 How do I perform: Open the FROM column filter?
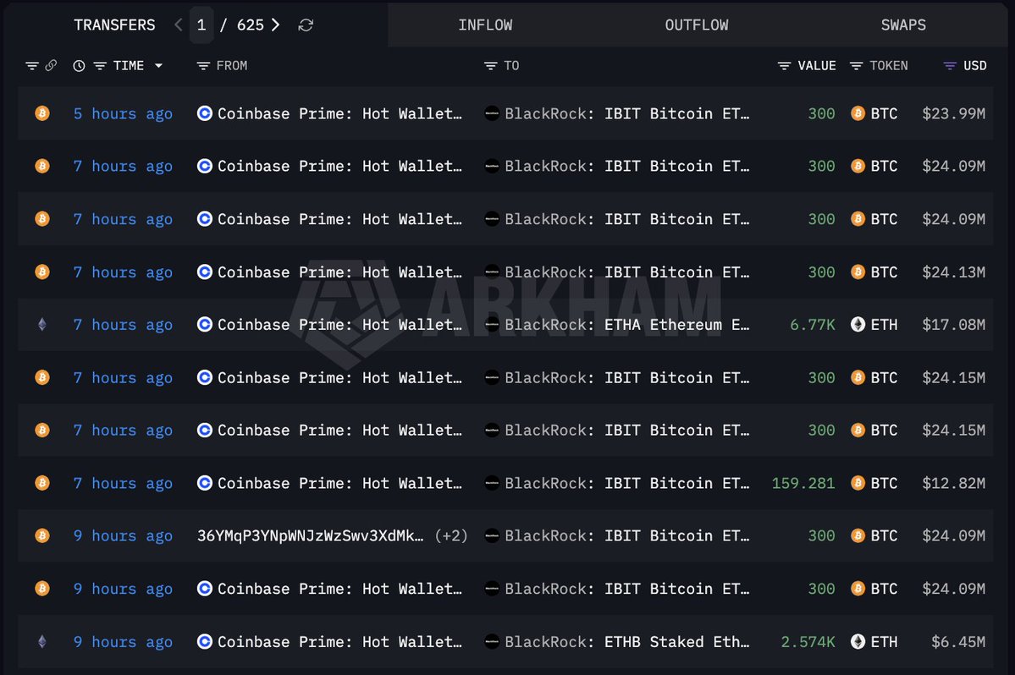coord(203,66)
